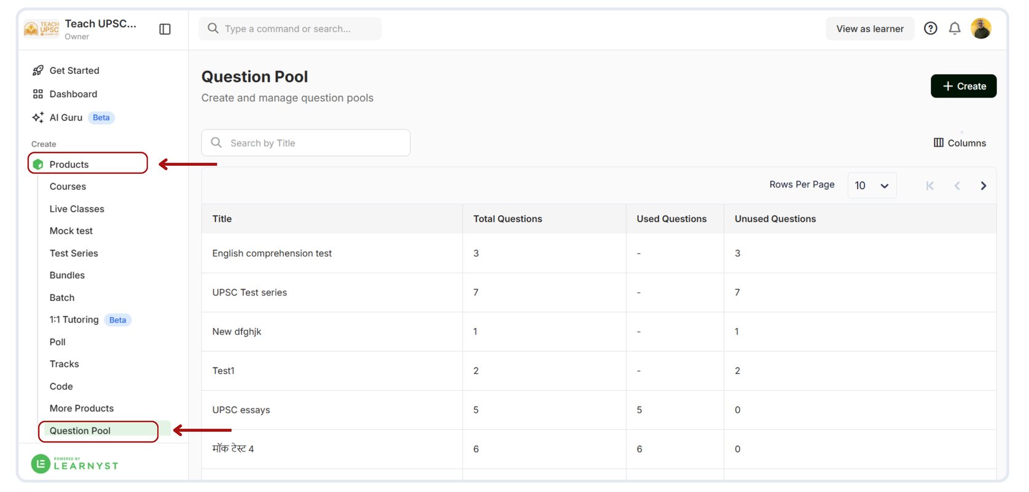Go to next page arrow
The height and width of the screenshot is (492, 1029).
984,185
